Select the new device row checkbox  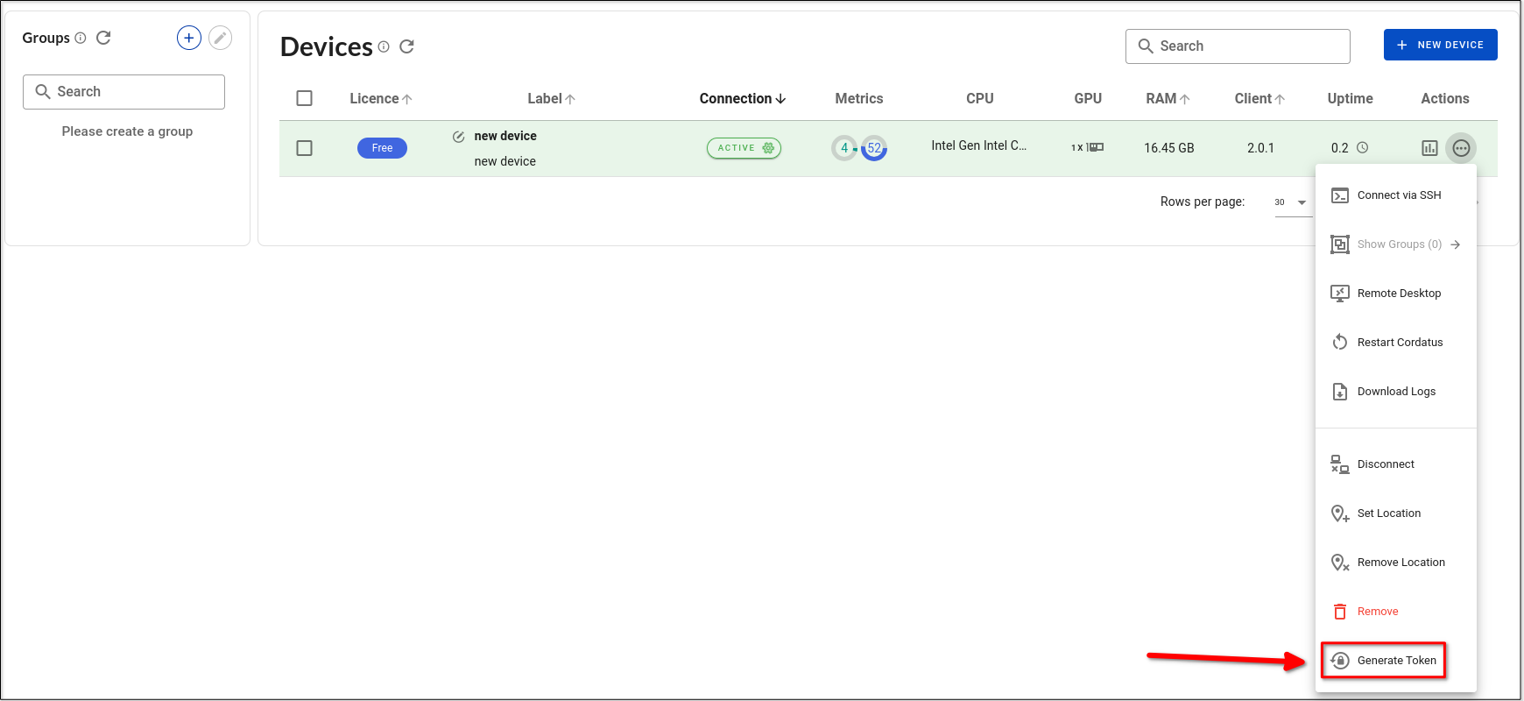click(305, 148)
